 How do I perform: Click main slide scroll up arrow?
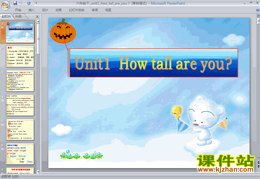click(x=258, y=16)
